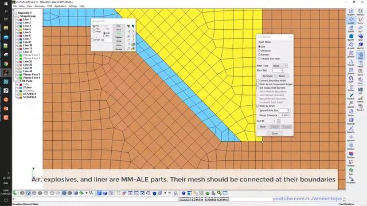
Task: Open the TetraM tetrahedron mesher
Action: tap(351, 62)
